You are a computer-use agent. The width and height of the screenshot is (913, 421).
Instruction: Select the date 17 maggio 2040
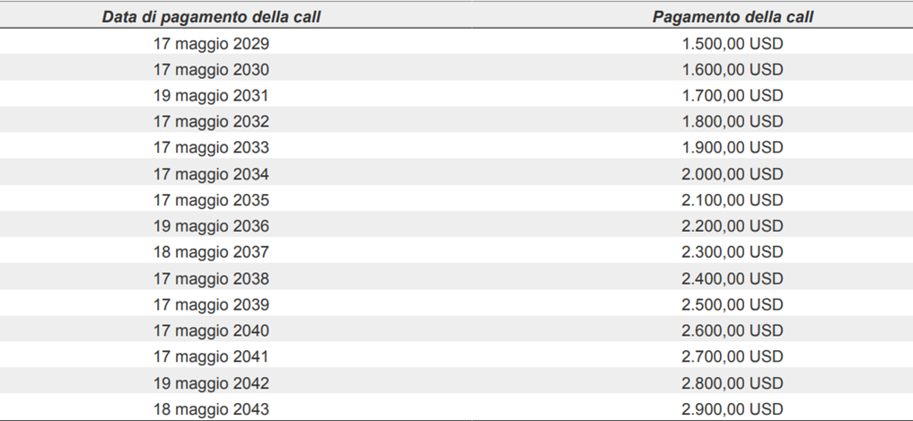(x=211, y=330)
